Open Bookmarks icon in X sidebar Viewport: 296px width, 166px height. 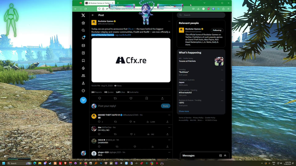pos(83,60)
